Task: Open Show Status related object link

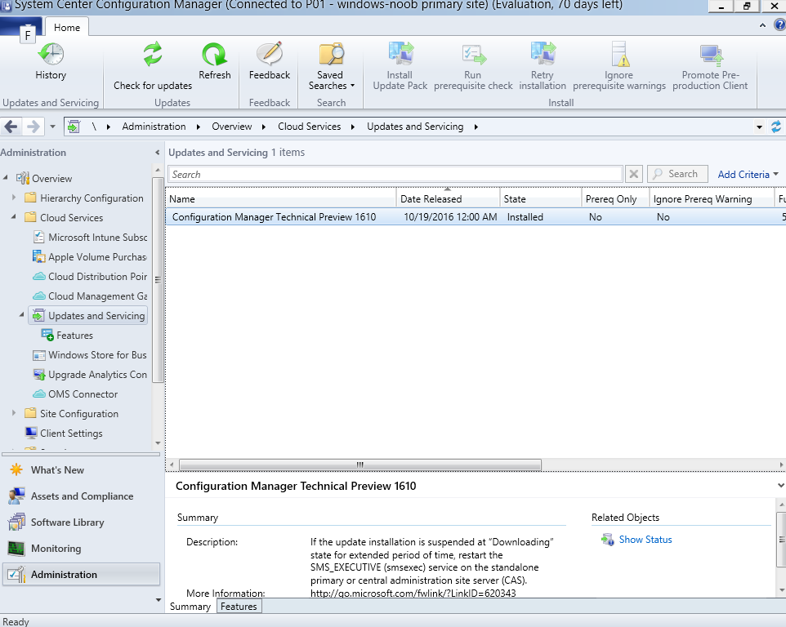Action: point(645,540)
